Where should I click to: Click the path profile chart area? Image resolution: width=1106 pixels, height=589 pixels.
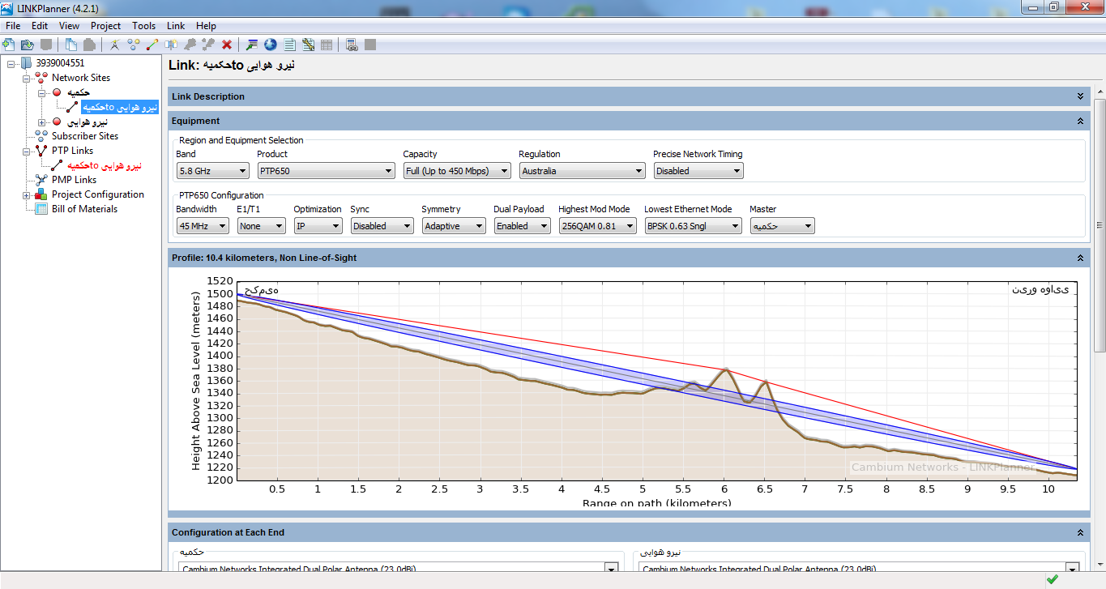[656, 380]
